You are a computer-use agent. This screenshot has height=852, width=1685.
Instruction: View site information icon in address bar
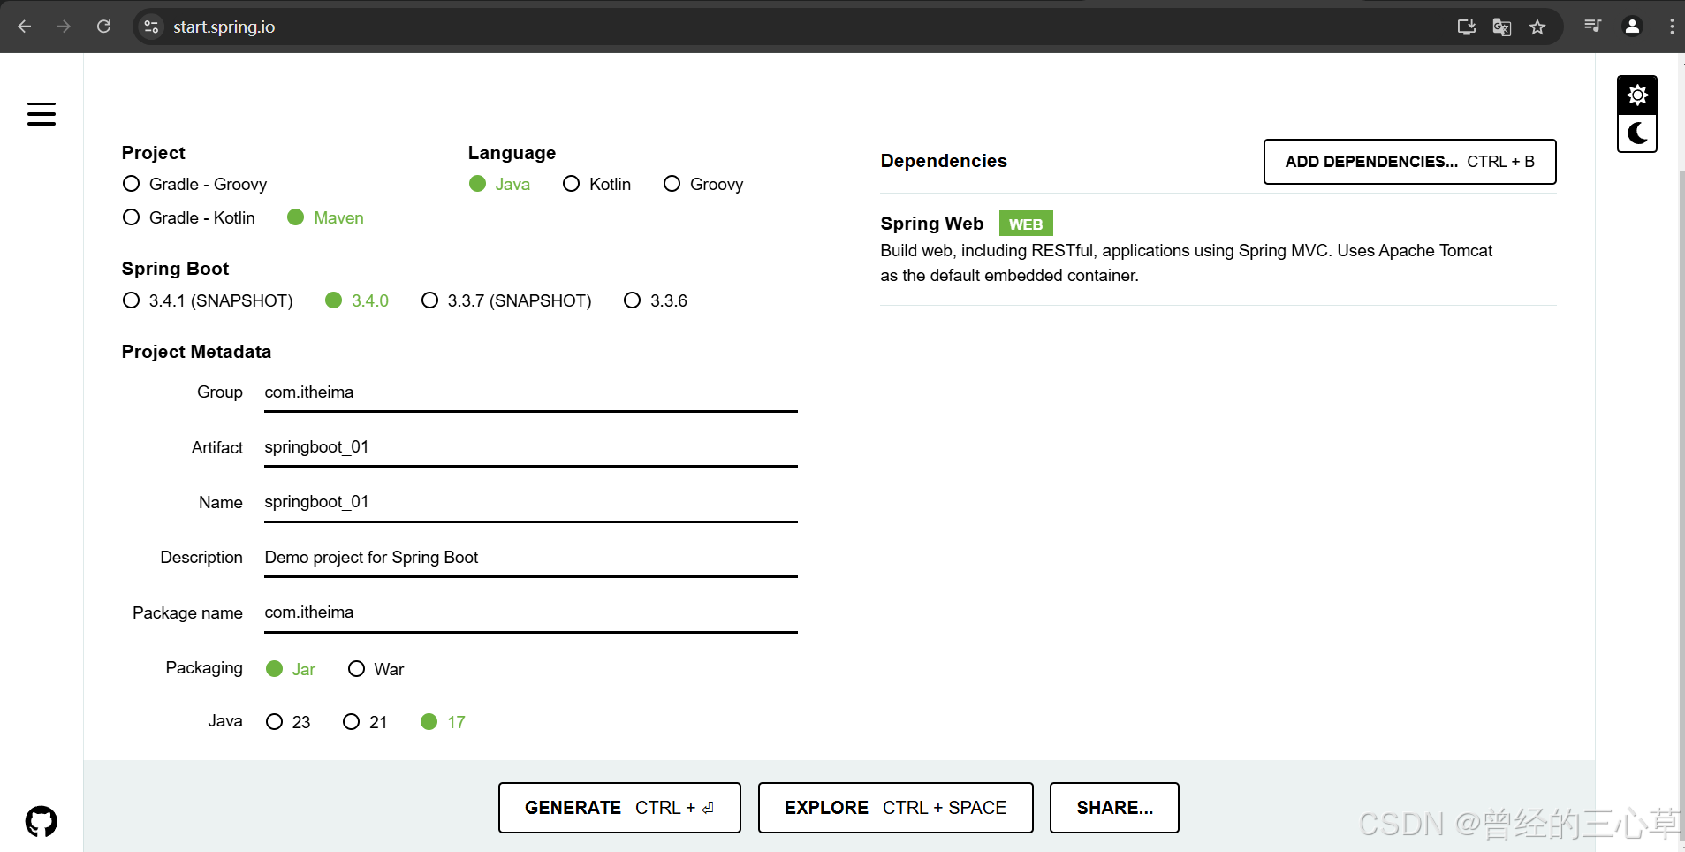[x=151, y=27]
